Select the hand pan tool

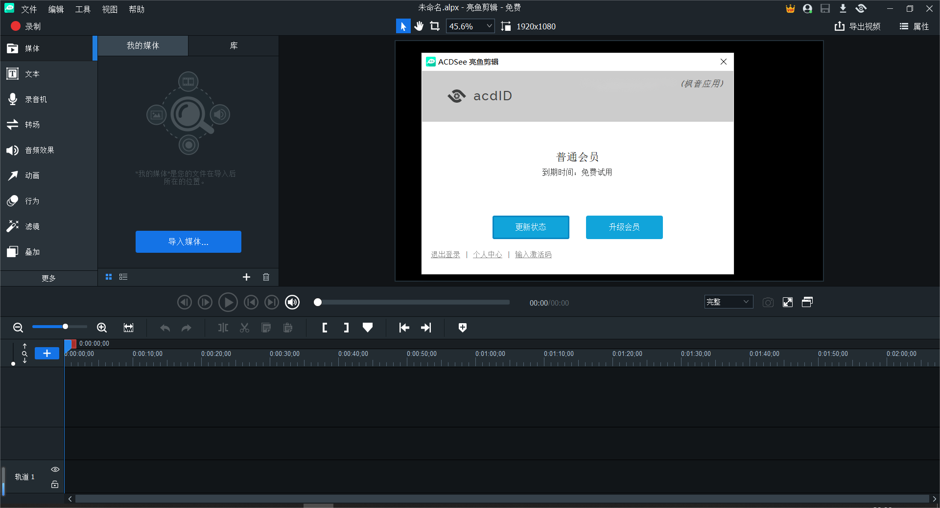click(419, 26)
